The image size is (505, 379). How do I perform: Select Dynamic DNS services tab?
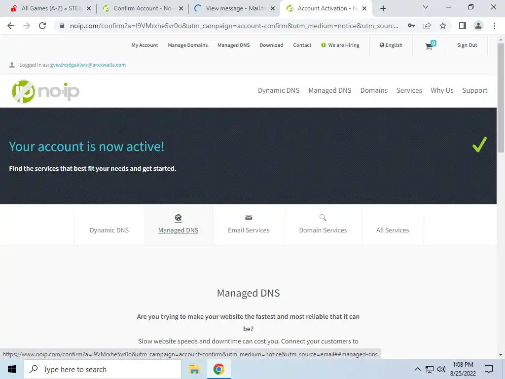109,230
